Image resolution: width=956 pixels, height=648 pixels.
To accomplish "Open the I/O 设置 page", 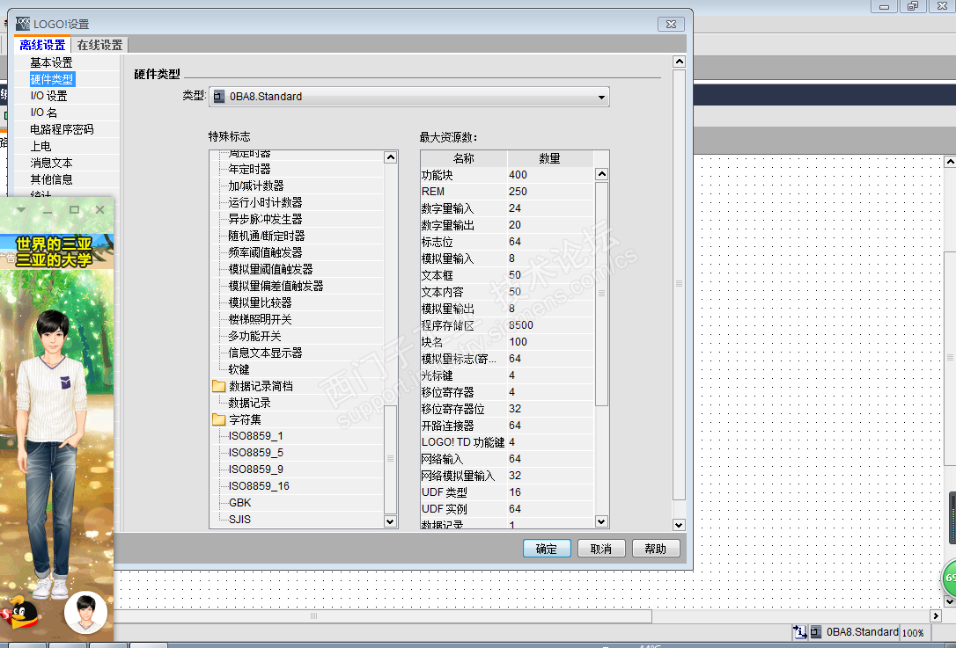I will [x=48, y=96].
